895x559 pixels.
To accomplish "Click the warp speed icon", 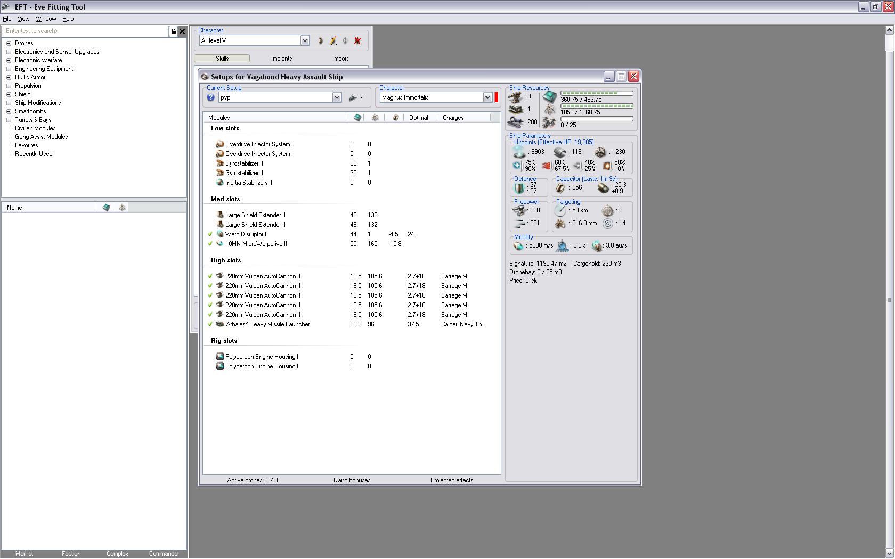I will (x=597, y=246).
